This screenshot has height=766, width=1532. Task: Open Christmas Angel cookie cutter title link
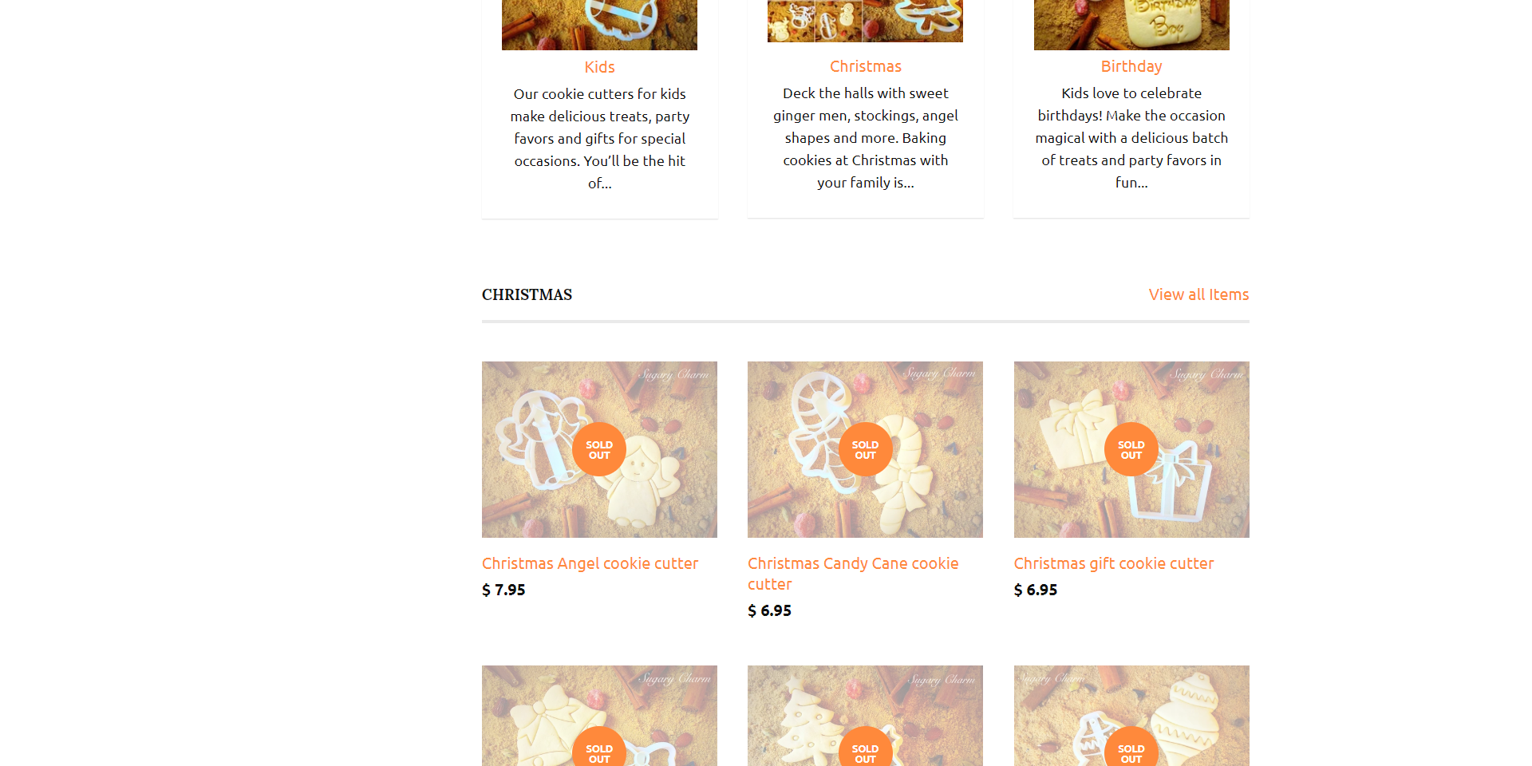(x=590, y=563)
